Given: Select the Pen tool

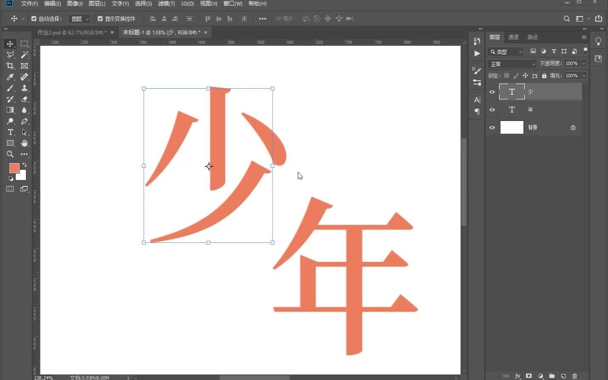Looking at the screenshot, I should coord(24,121).
